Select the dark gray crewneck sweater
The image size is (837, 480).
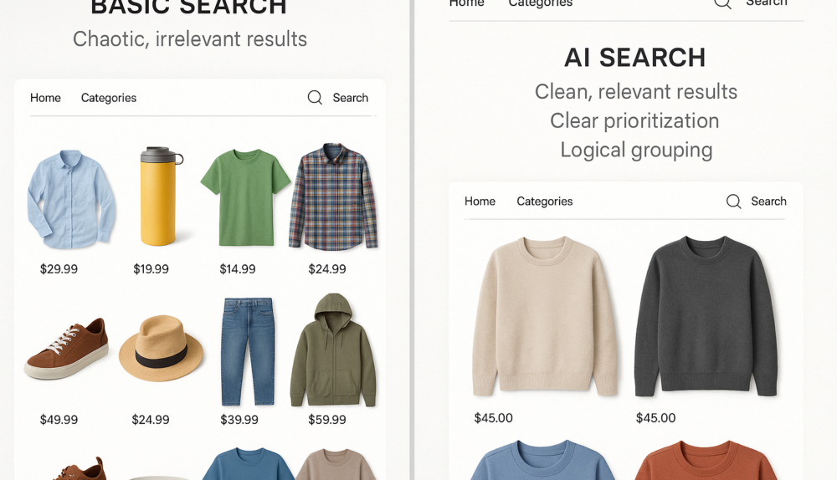706,316
